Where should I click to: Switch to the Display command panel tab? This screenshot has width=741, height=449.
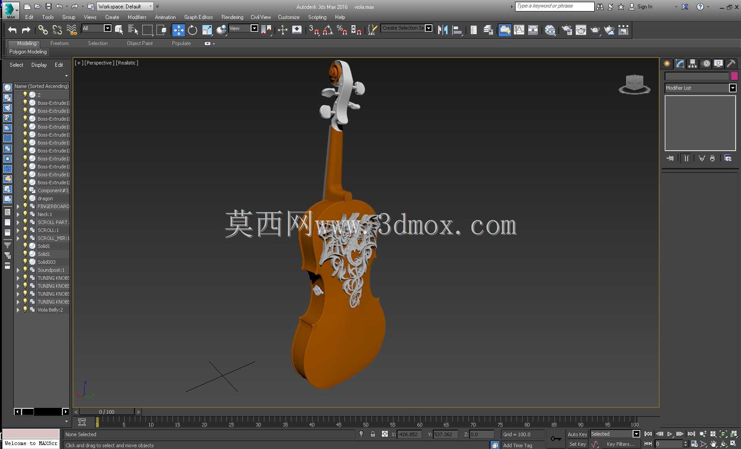pyautogui.click(x=718, y=64)
